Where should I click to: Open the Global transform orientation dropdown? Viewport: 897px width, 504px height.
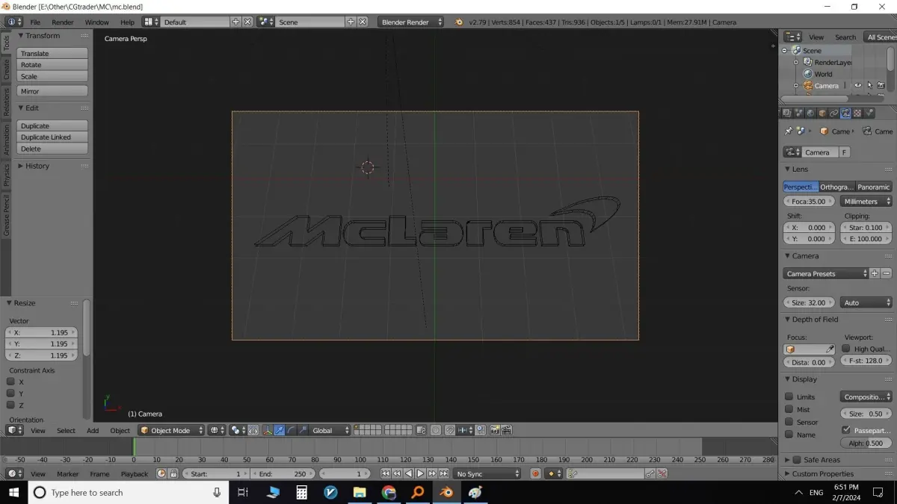[x=330, y=430]
